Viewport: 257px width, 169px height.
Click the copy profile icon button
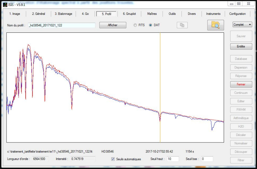[182, 25]
